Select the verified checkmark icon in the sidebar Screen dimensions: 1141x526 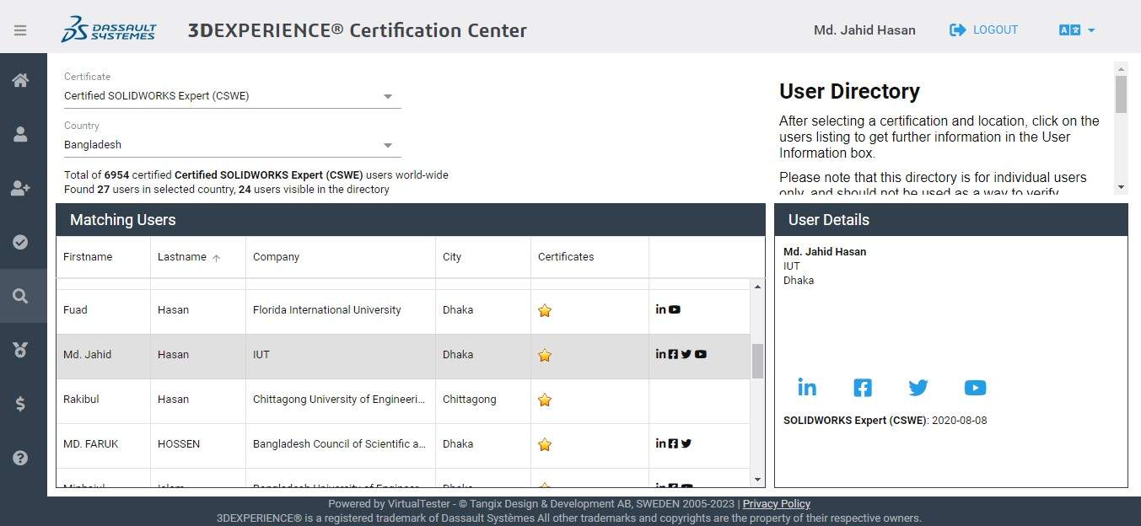[x=20, y=242]
